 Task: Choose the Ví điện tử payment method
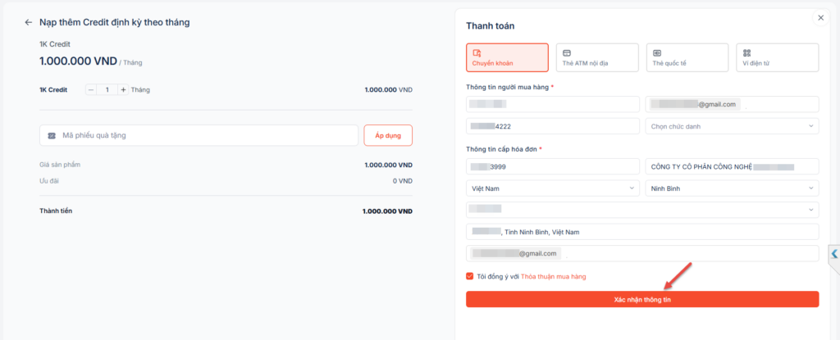(777, 57)
